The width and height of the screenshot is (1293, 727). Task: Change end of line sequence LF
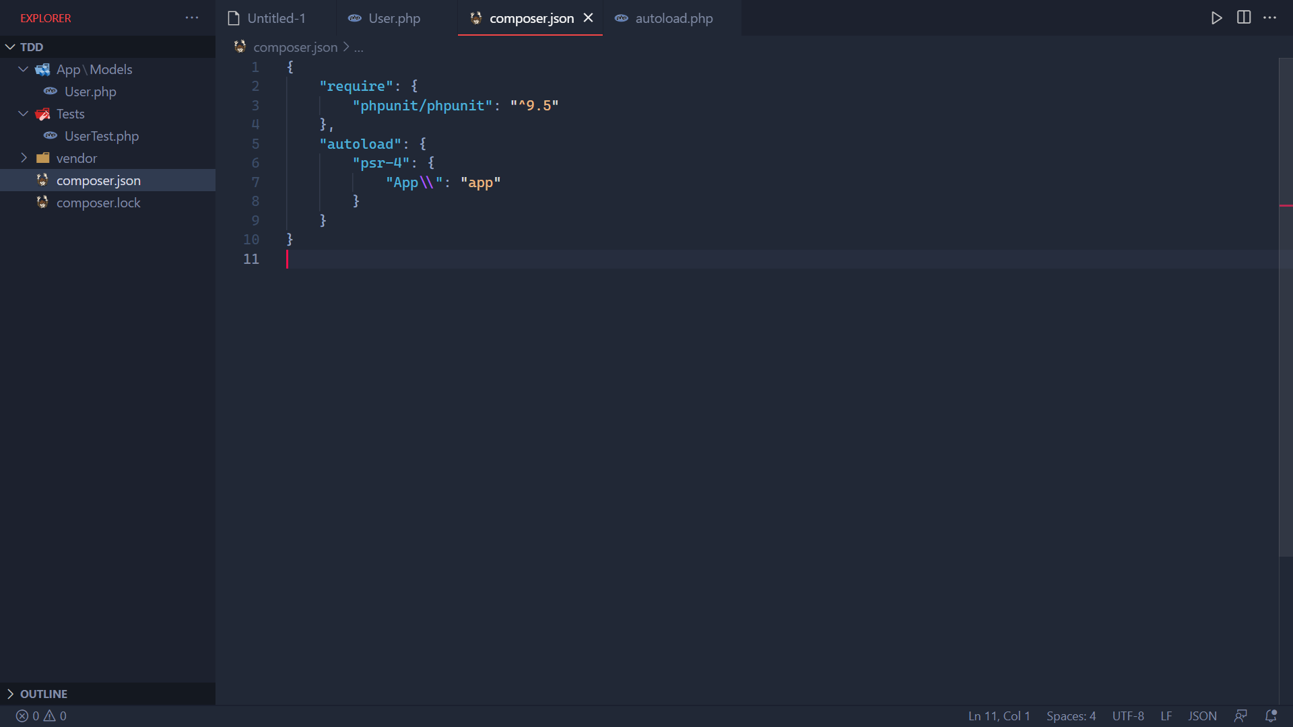(1166, 716)
